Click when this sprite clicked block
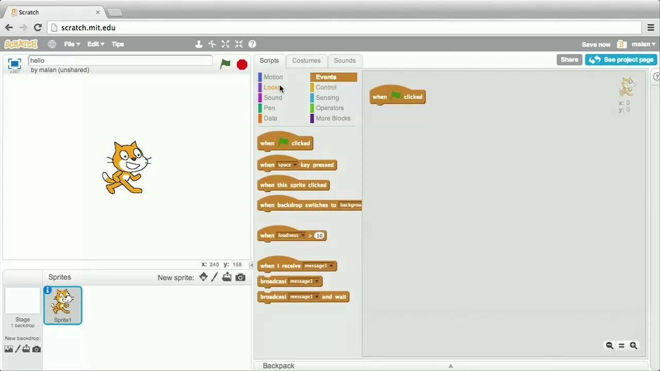Image resolution: width=660 pixels, height=371 pixels. [x=293, y=184]
